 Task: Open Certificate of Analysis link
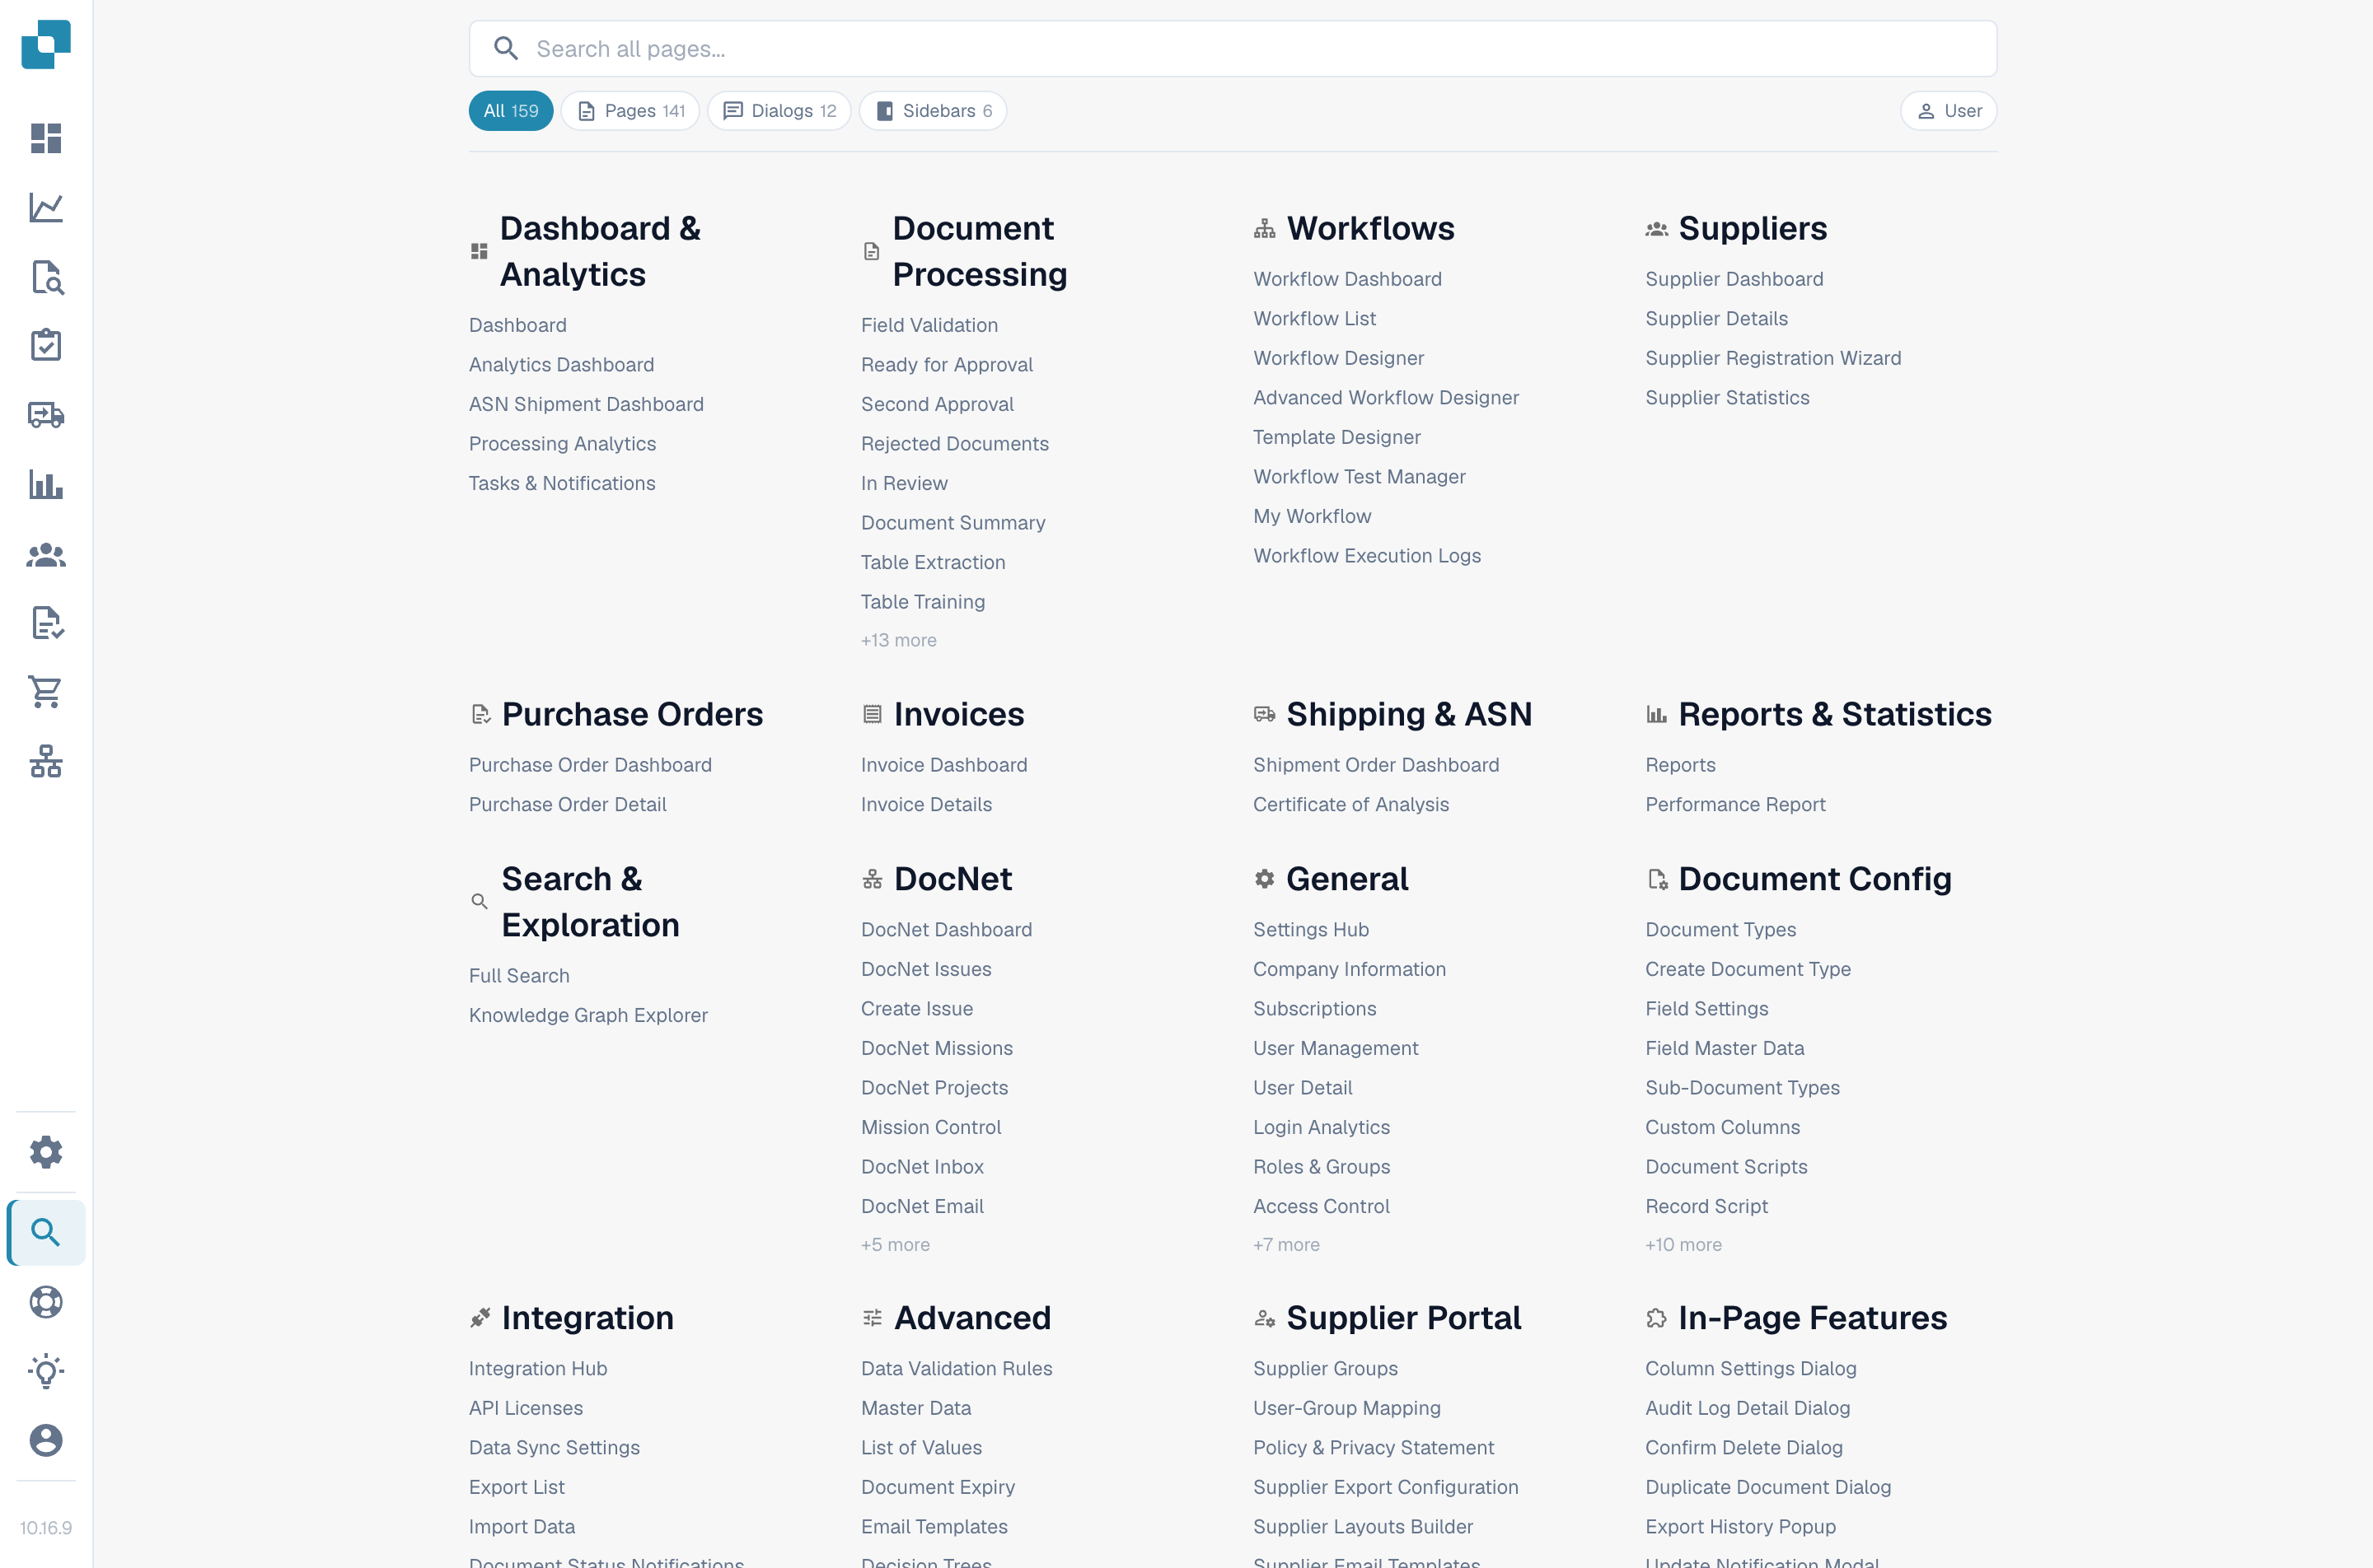(x=1350, y=805)
